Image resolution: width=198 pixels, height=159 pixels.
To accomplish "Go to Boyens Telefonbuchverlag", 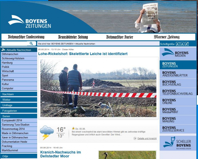I will click(x=178, y=92).
